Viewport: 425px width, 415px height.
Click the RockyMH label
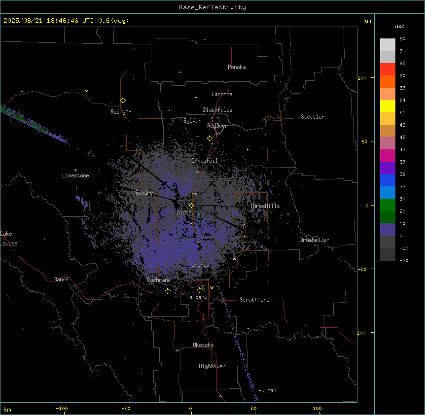121,112
